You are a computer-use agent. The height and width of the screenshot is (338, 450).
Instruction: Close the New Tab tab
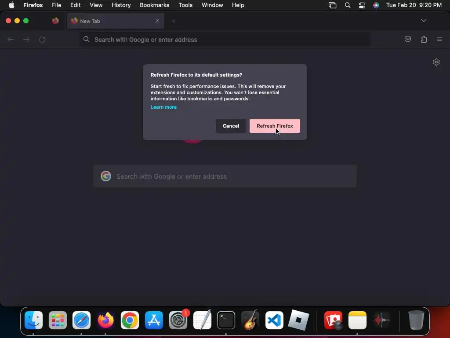(157, 21)
